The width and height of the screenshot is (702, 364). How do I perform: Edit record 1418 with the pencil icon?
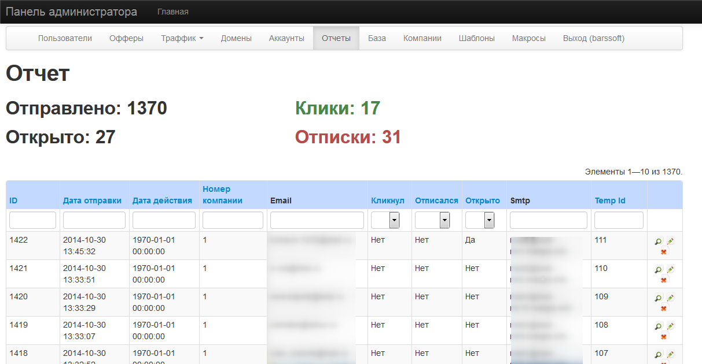click(x=670, y=353)
